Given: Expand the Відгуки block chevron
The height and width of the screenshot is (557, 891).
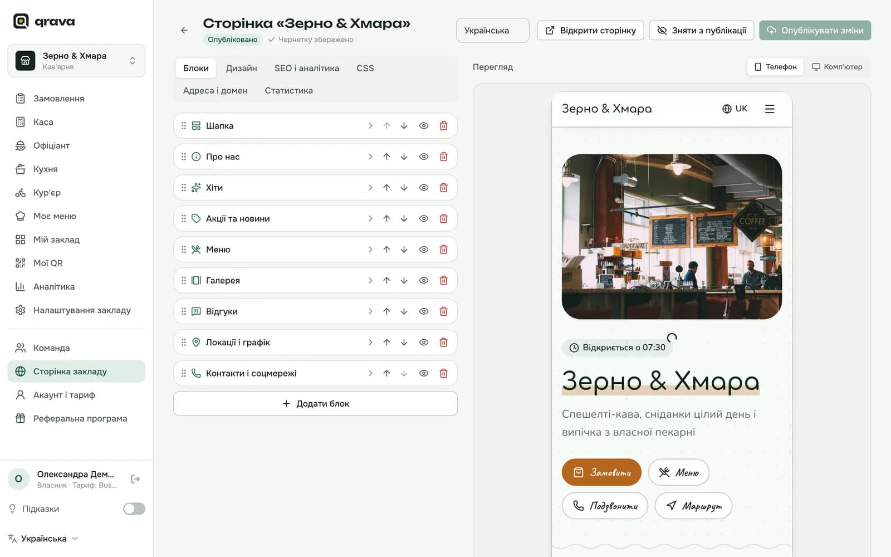Looking at the screenshot, I should click(x=370, y=311).
